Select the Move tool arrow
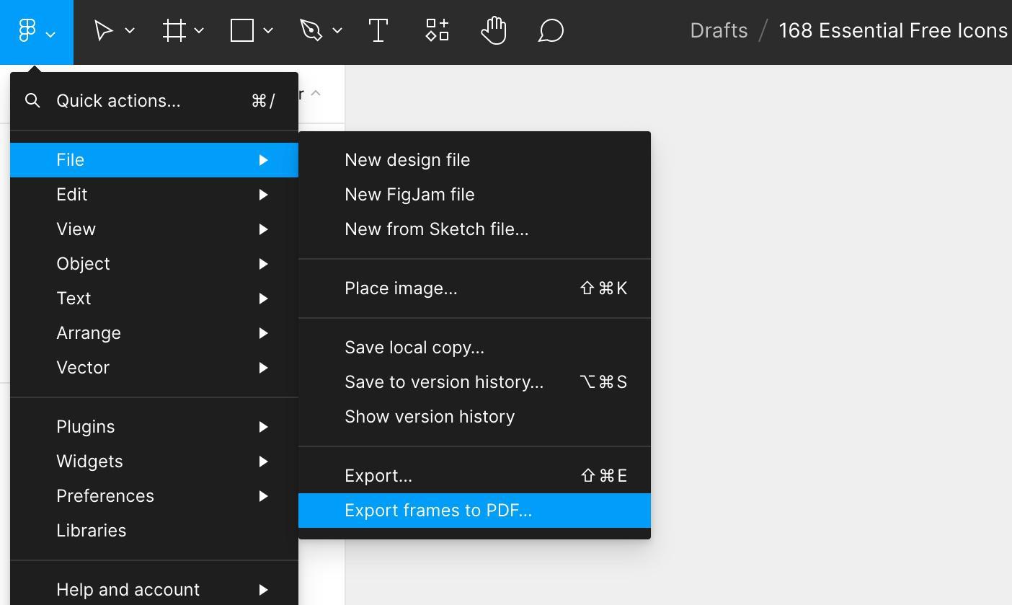This screenshot has width=1012, height=605. [103, 31]
